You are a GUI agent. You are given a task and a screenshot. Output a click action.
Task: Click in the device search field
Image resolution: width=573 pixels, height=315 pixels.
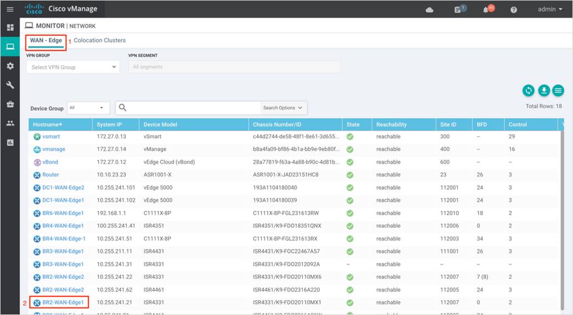tap(194, 108)
